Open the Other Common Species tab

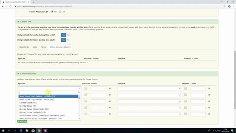[60, 47]
